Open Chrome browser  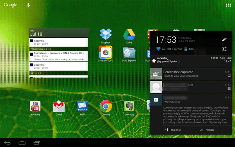click(106, 108)
